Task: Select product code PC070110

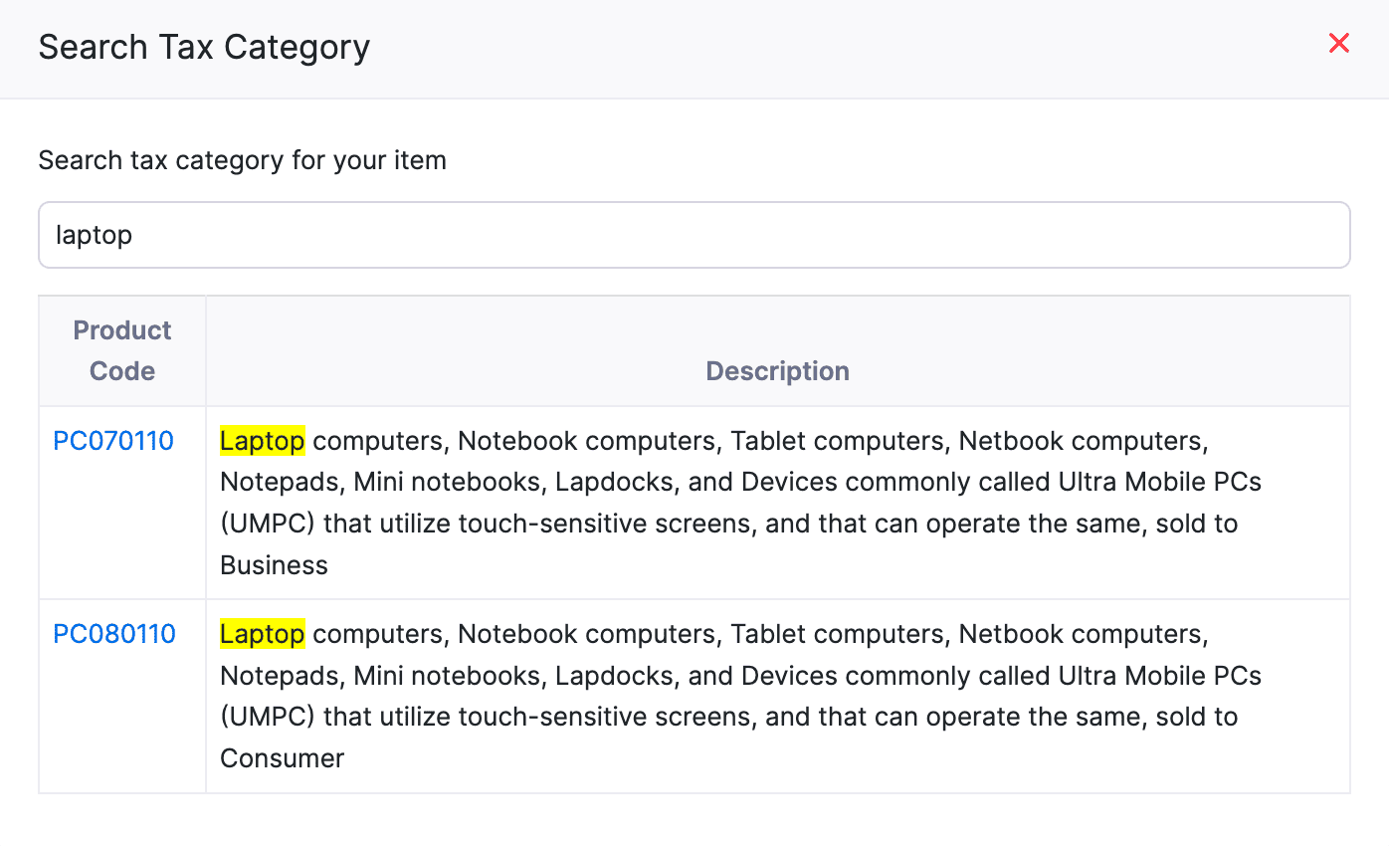Action: click(x=113, y=441)
